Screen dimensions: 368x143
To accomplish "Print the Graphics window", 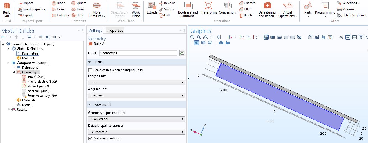I will (228, 43).
